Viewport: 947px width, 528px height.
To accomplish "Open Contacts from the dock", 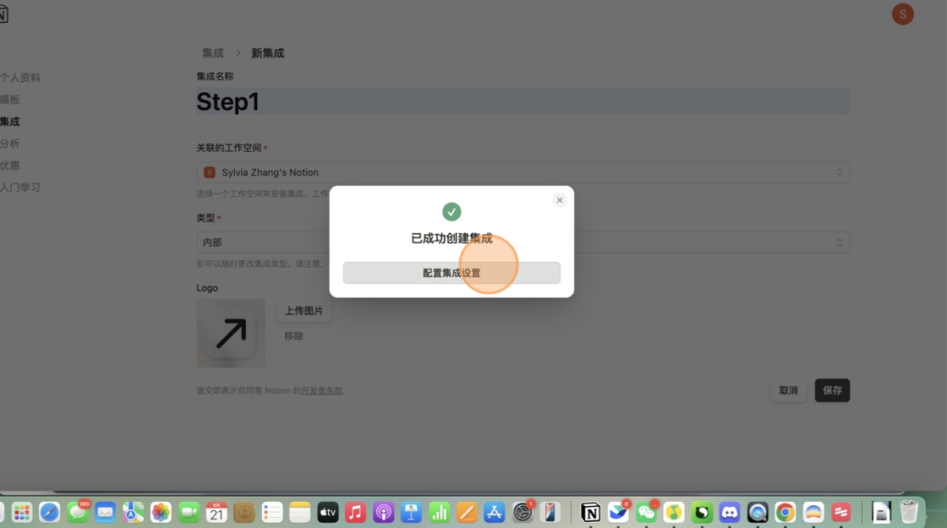I will [x=244, y=513].
